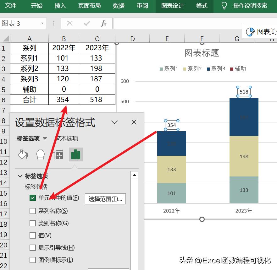Open the 开始 ribbon tab
Viewport: 277px width, 270px height.
(x=37, y=6)
